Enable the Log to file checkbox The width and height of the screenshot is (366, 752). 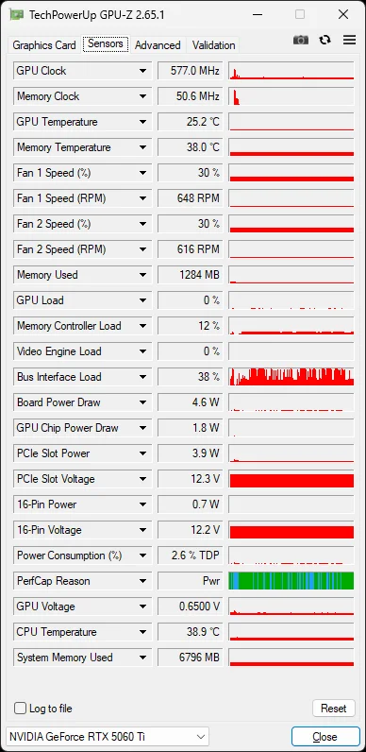point(20,709)
